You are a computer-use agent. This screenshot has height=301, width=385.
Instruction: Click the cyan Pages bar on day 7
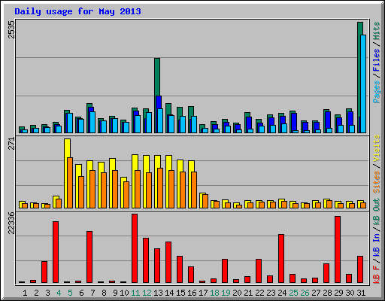point(92,122)
